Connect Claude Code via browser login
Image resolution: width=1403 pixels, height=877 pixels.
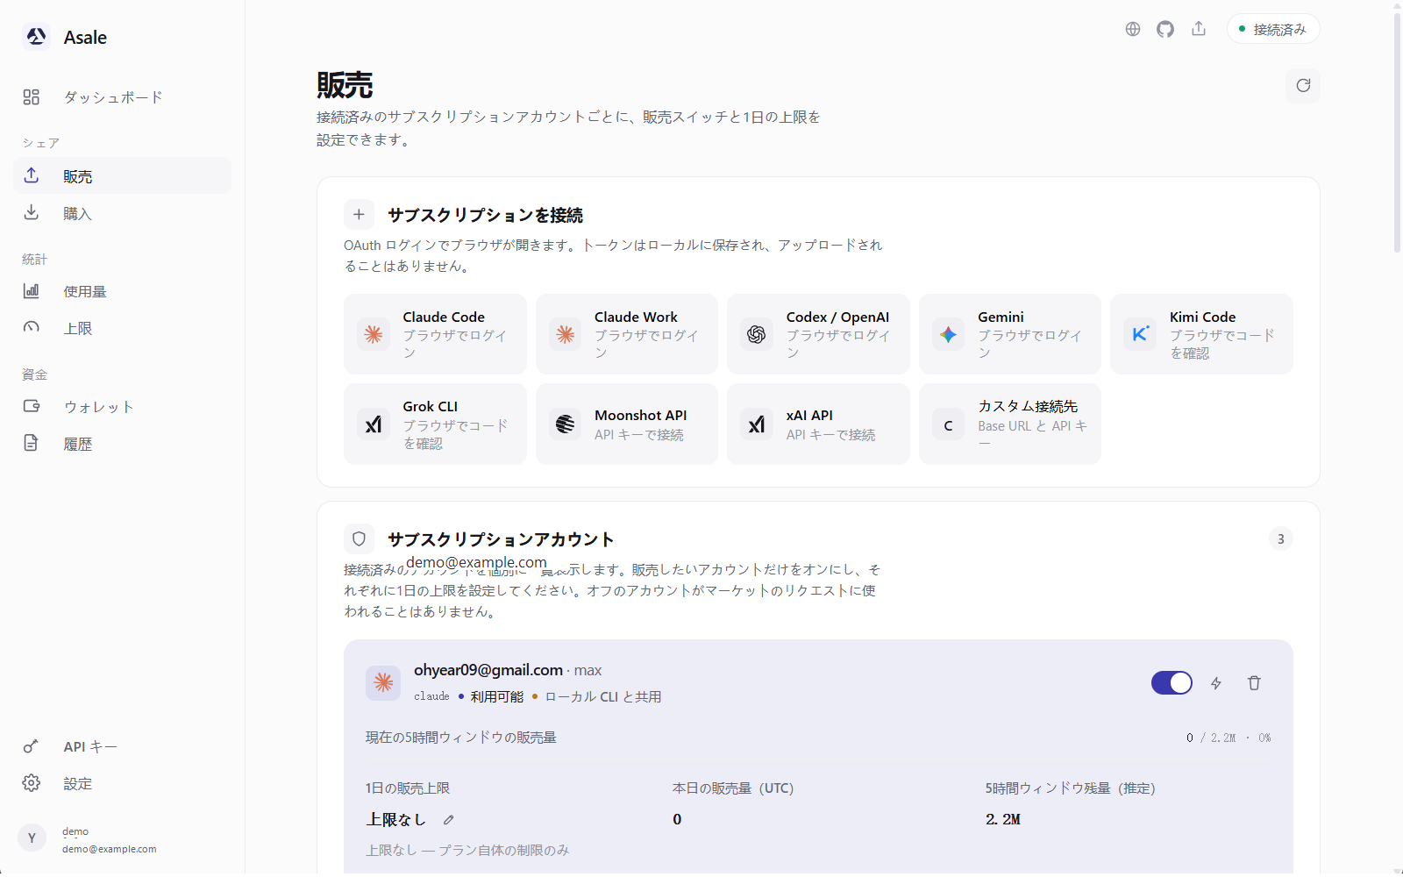(x=435, y=334)
